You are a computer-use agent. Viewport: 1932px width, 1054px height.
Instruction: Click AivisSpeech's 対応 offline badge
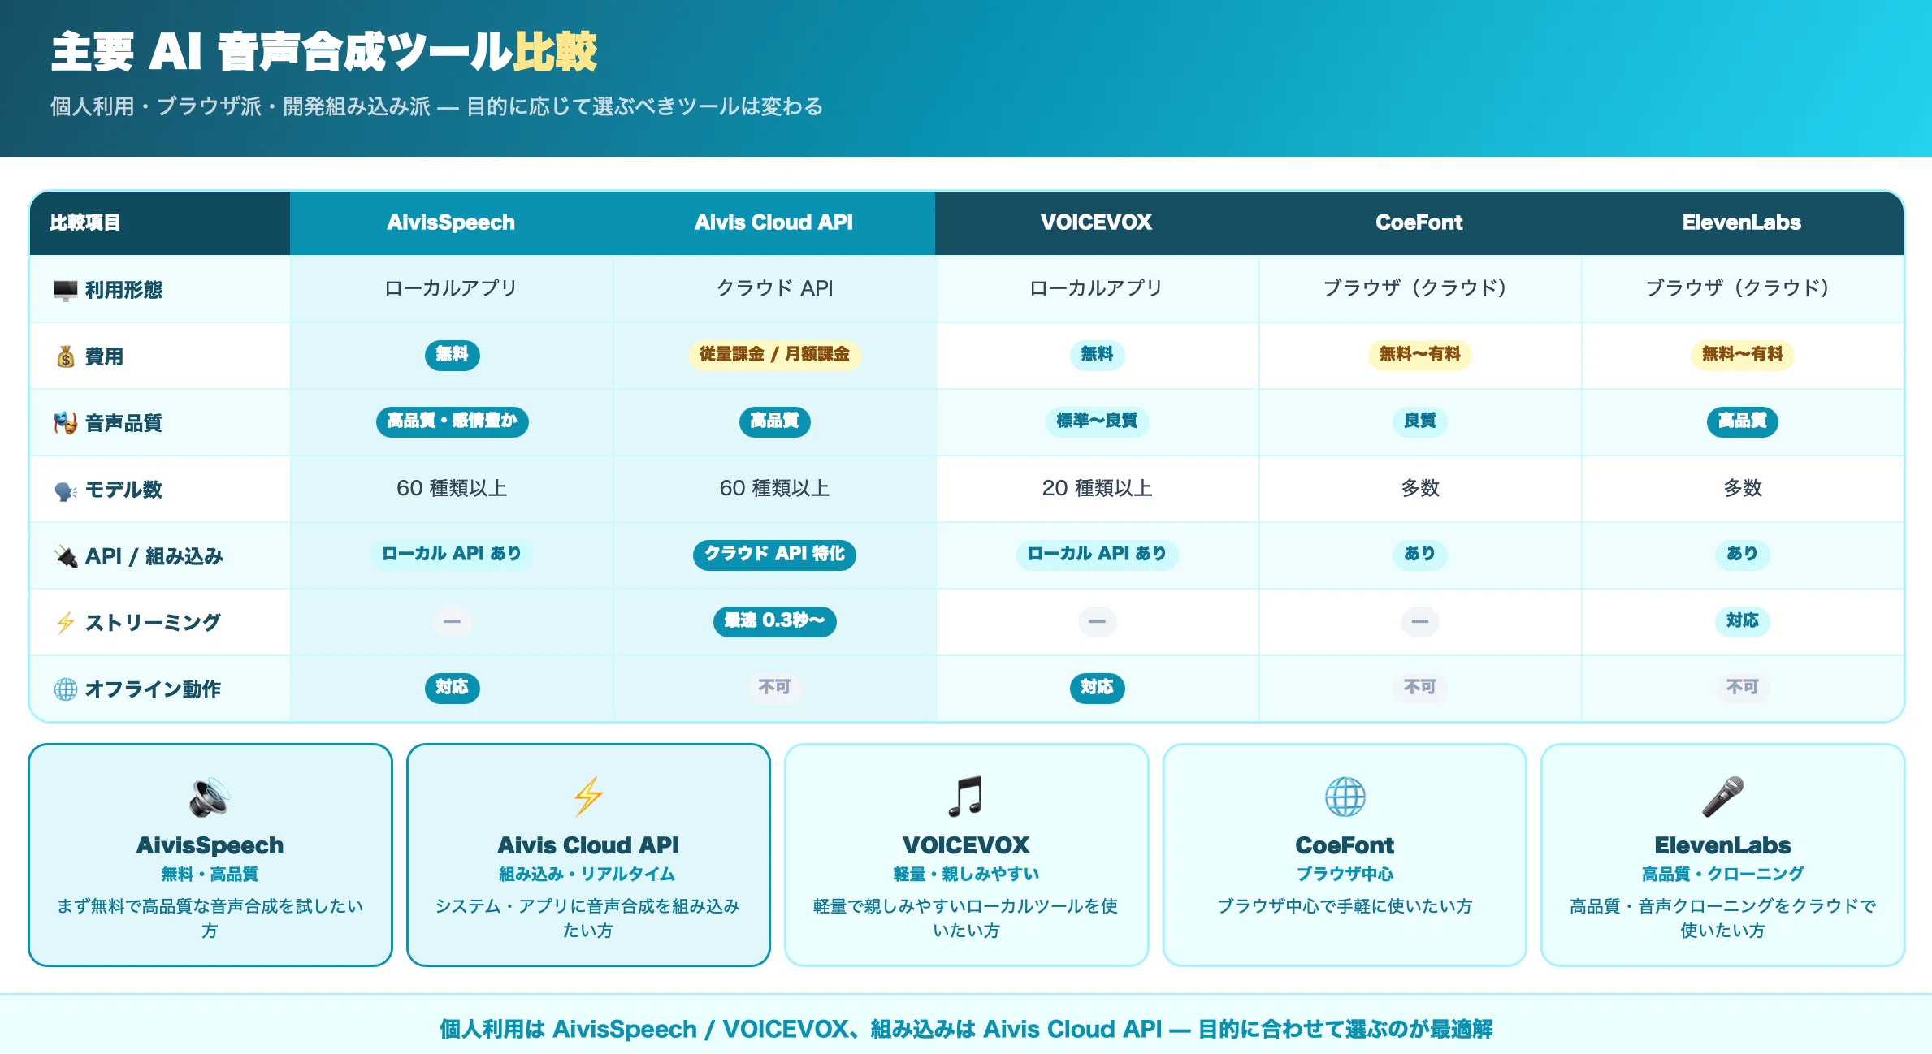coord(452,688)
